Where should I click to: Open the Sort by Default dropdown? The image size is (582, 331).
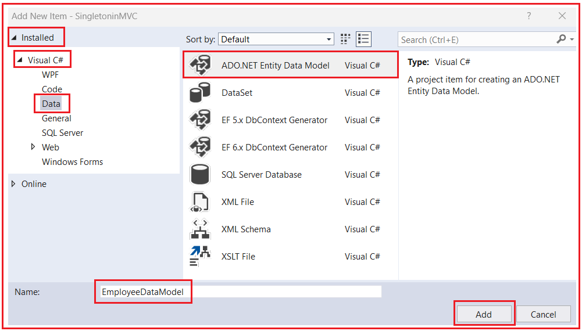point(276,39)
